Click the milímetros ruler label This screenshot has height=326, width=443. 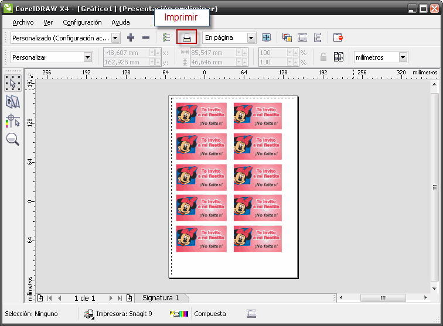(425, 73)
